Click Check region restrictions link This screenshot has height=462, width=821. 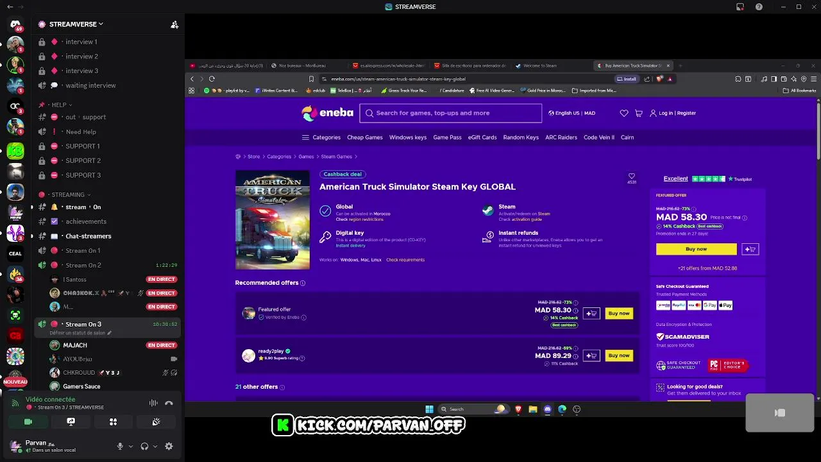click(x=359, y=219)
